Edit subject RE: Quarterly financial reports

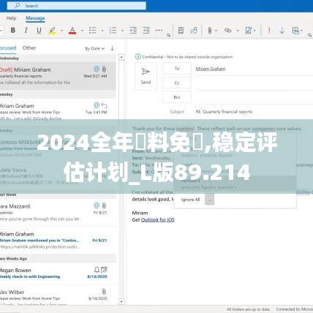pos(224,112)
